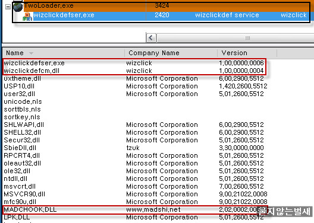The image size is (314, 223).
Task: Select SHLWAPI.dll row
Action: 134,125
